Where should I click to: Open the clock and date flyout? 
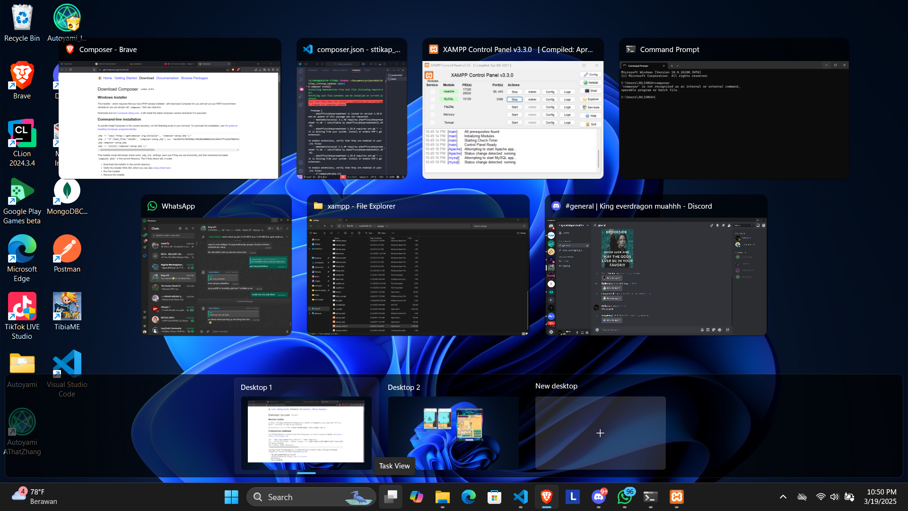click(881, 497)
